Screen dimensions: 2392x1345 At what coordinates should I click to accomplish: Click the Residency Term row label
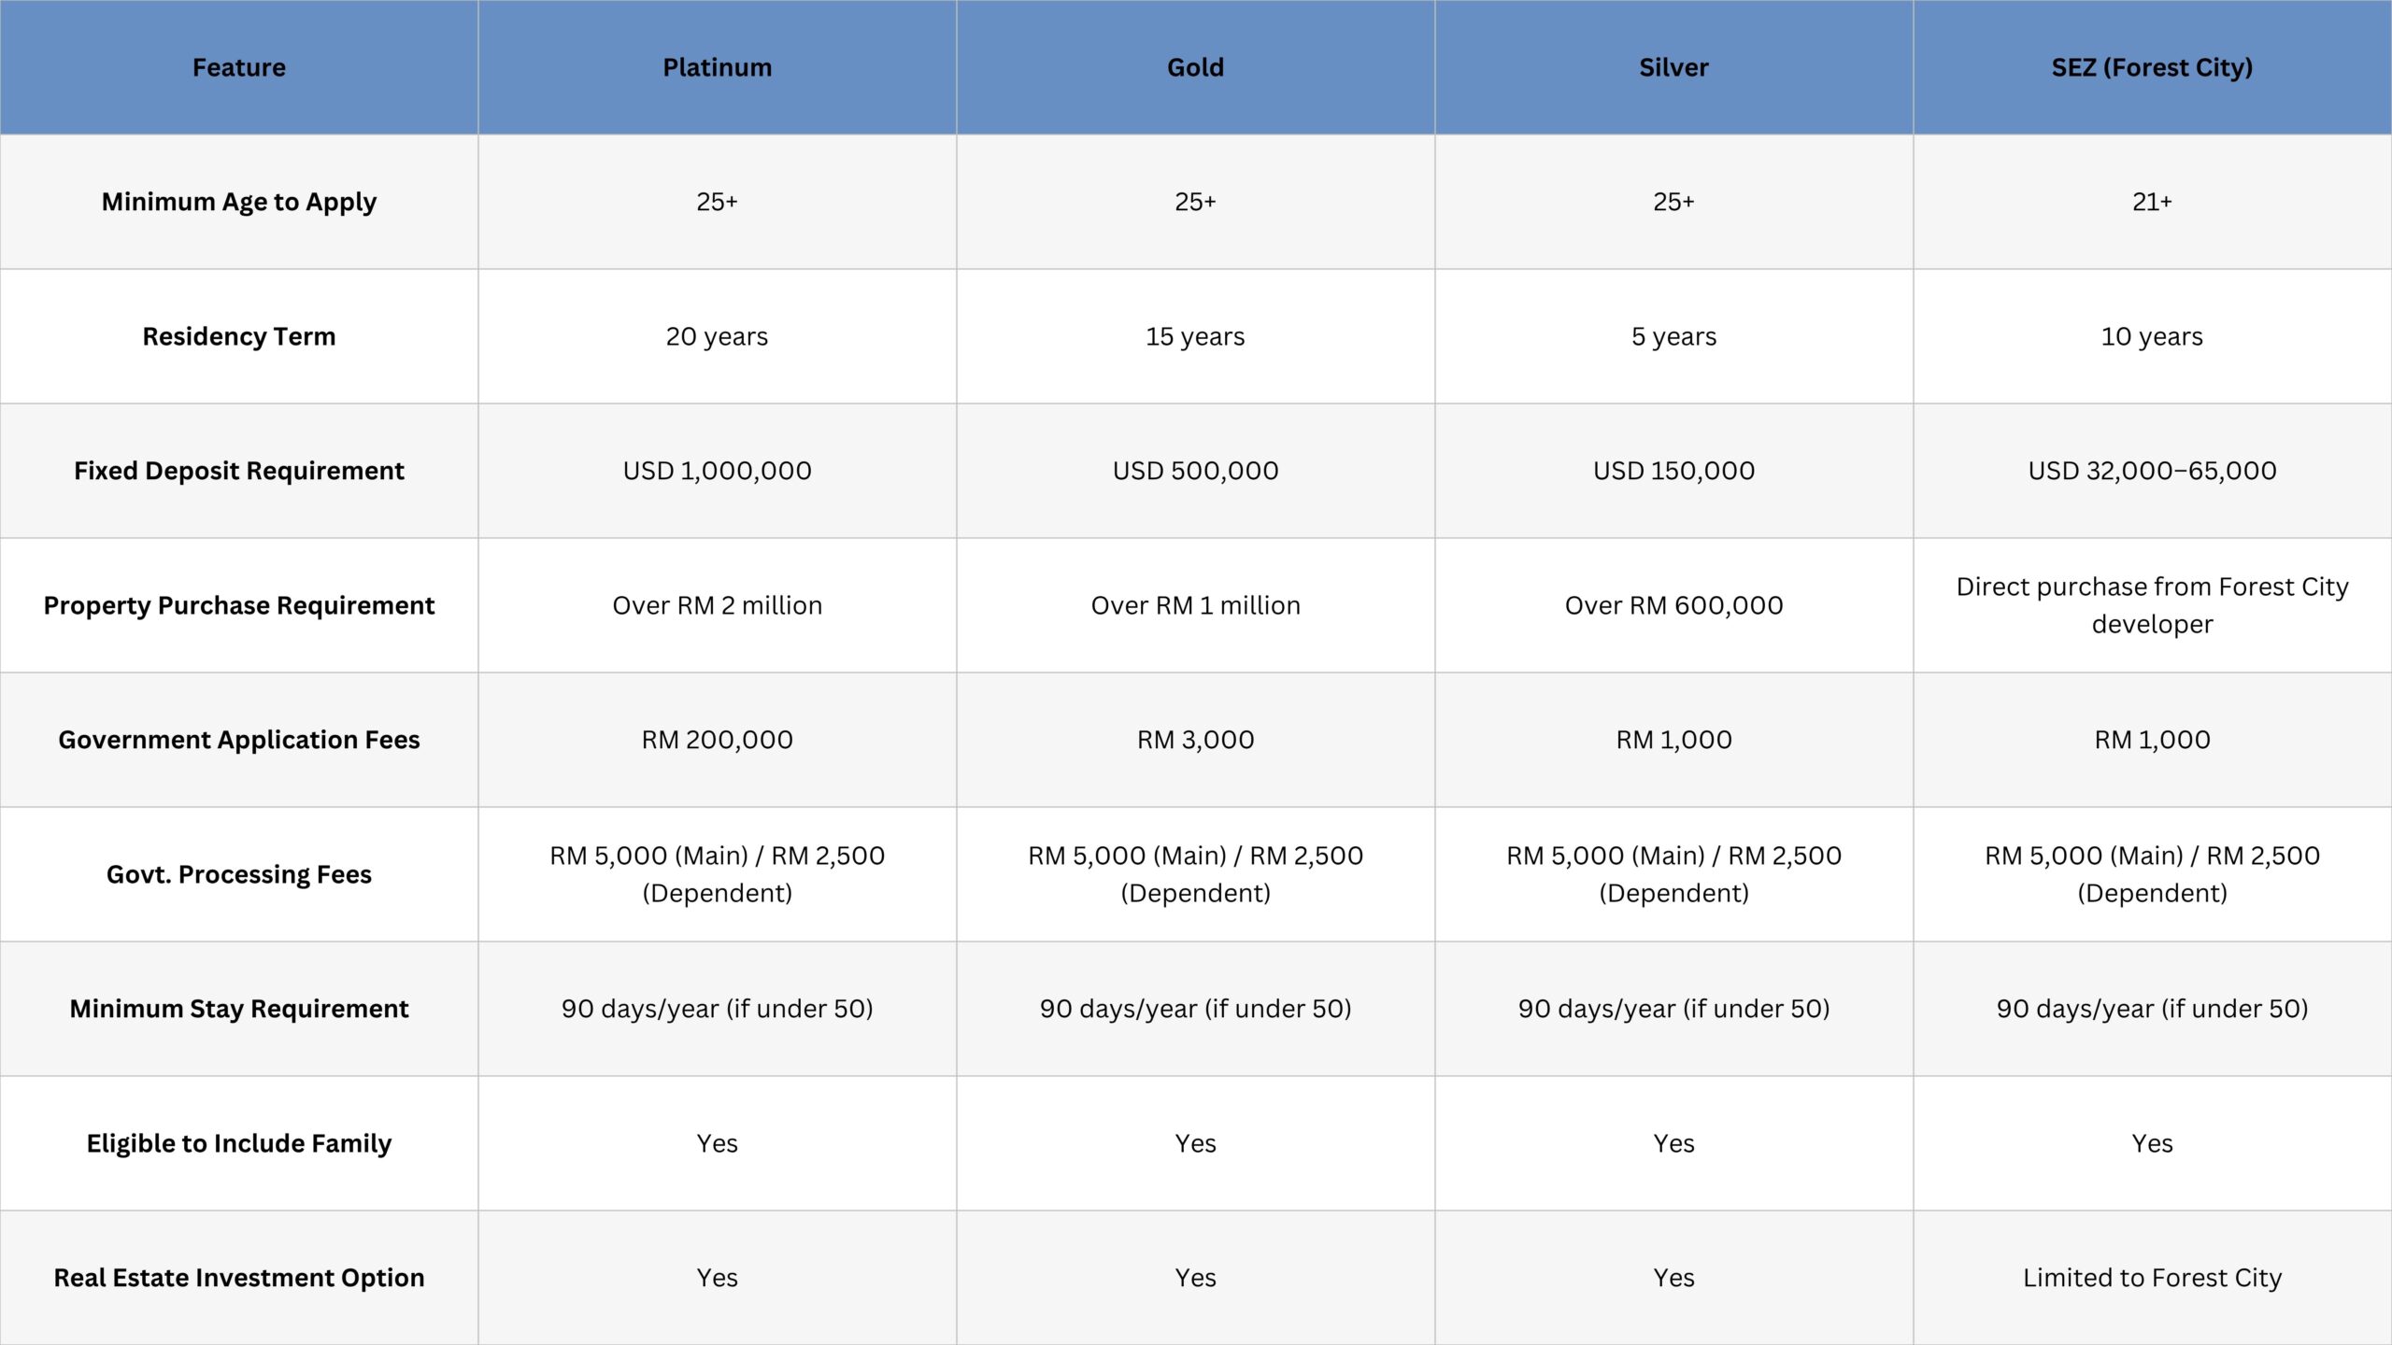click(x=239, y=336)
